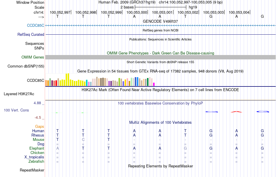Click the H3K27Ac Mark ENCODE track title
The image size is (276, 177).
pos(160,90)
